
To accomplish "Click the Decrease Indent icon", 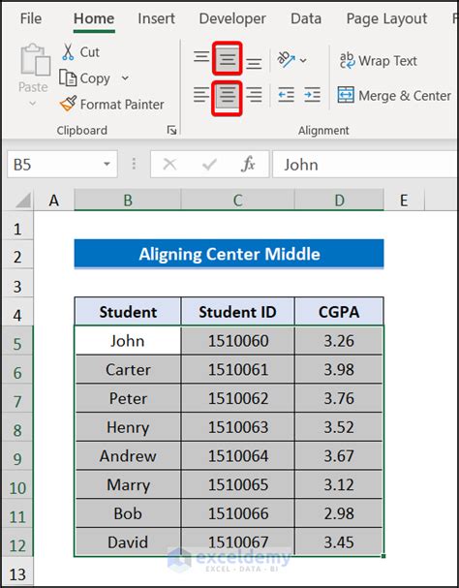I will click(286, 95).
